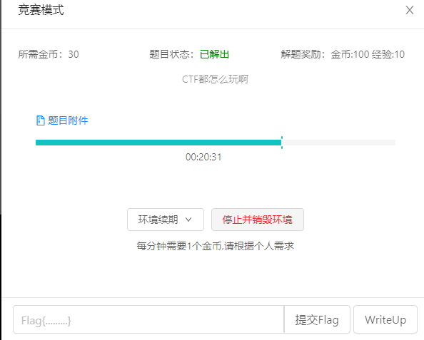
Task: Click the 每分钟需要1个金币 notice text
Action: pos(216,246)
